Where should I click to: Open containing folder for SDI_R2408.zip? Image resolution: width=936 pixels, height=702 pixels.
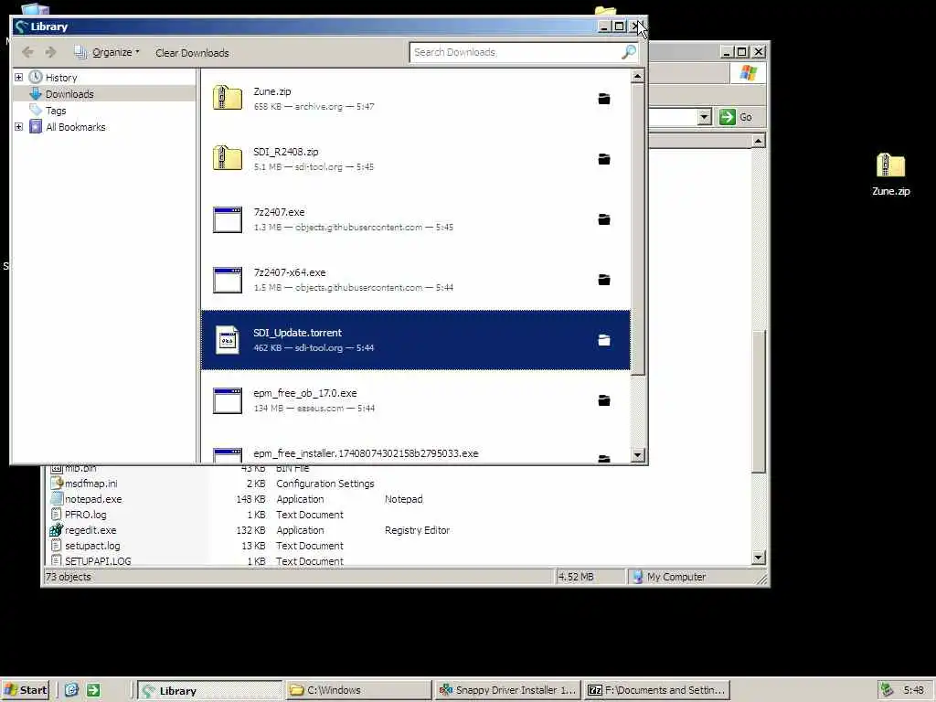pos(604,159)
